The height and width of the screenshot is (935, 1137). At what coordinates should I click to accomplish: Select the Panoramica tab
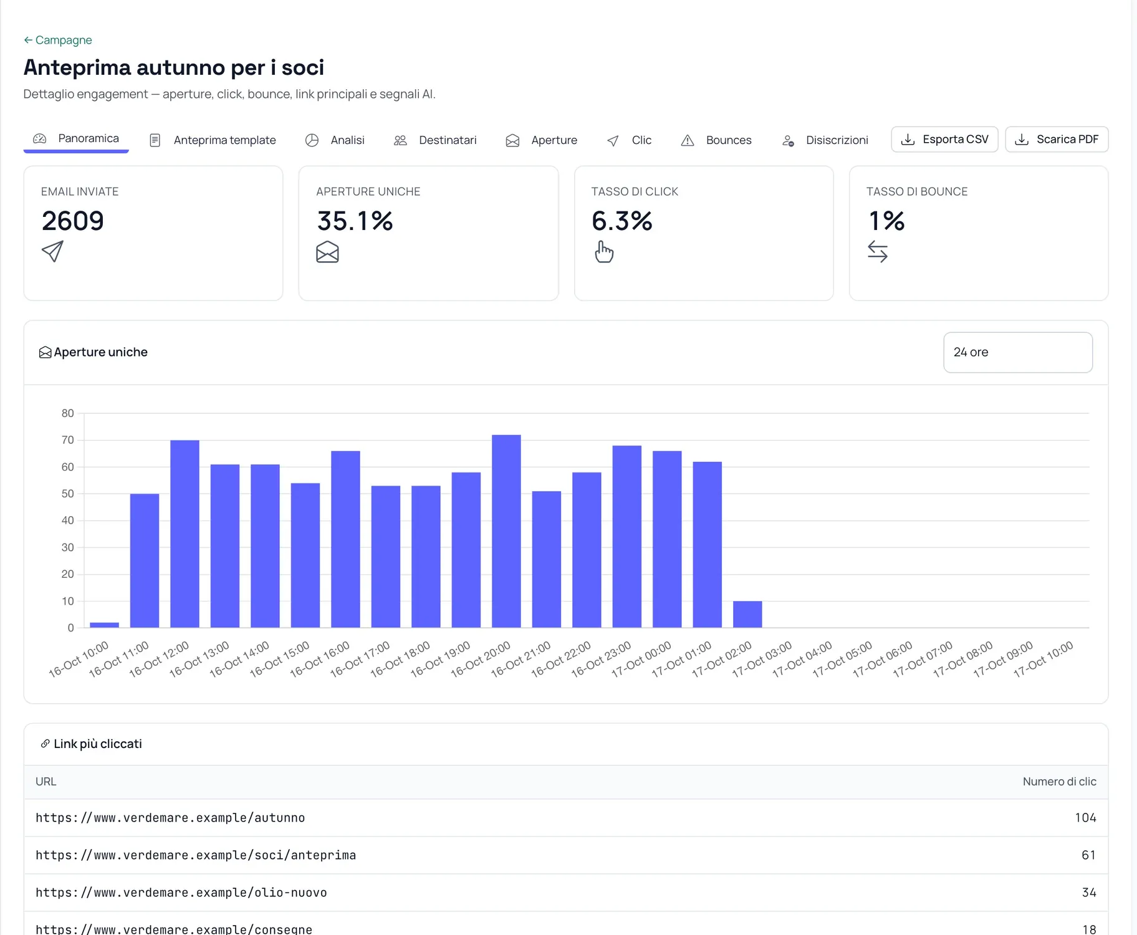pos(76,138)
